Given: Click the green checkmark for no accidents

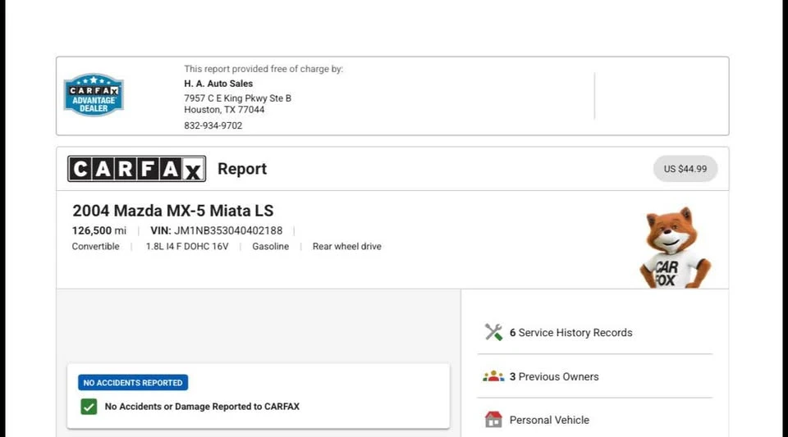Looking at the screenshot, I should 89,407.
